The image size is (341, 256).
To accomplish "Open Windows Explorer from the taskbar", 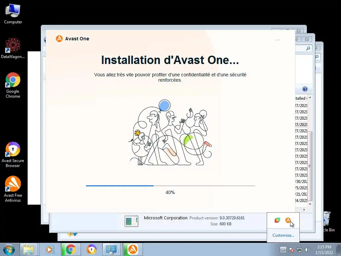I will pyautogui.click(x=29, y=249).
